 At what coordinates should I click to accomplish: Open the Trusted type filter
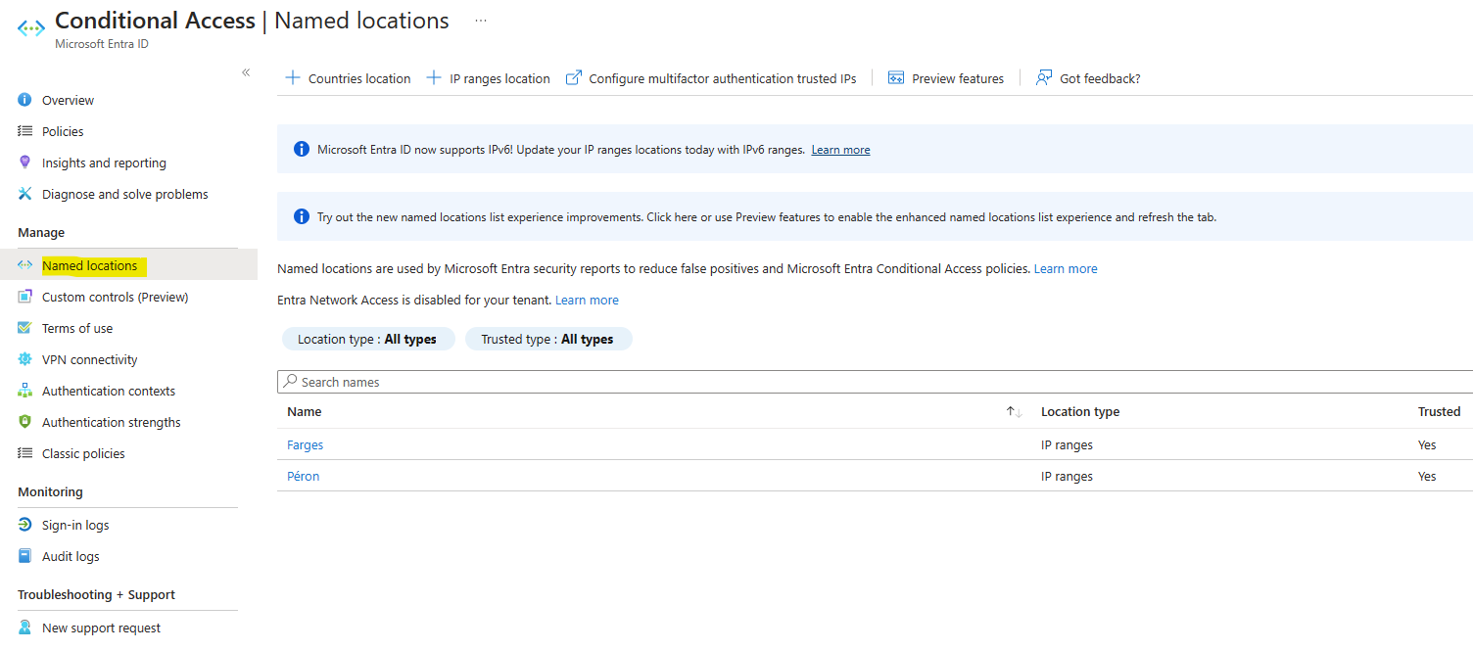tap(547, 339)
